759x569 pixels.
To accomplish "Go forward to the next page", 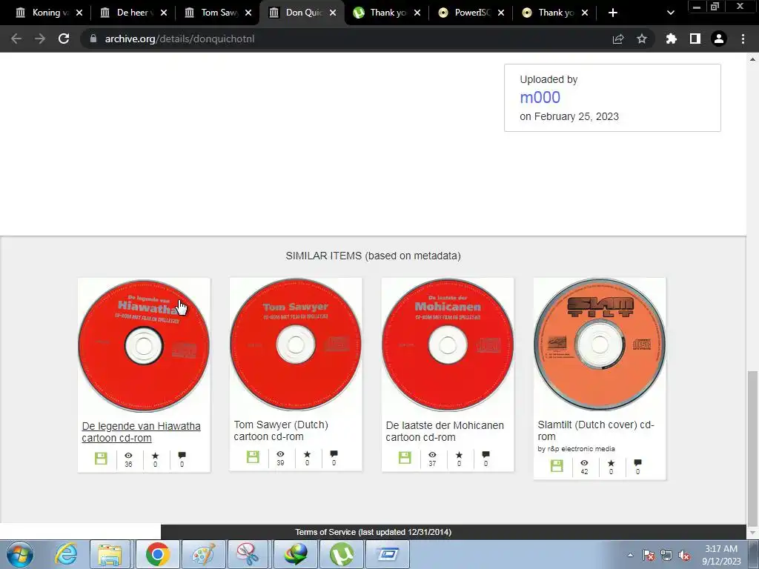I will coord(40,39).
